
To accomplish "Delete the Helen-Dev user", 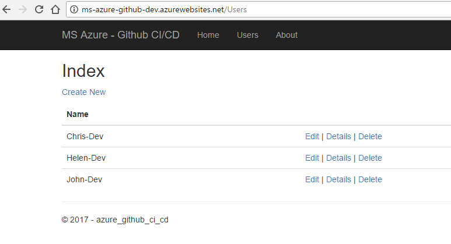I will [370, 158].
